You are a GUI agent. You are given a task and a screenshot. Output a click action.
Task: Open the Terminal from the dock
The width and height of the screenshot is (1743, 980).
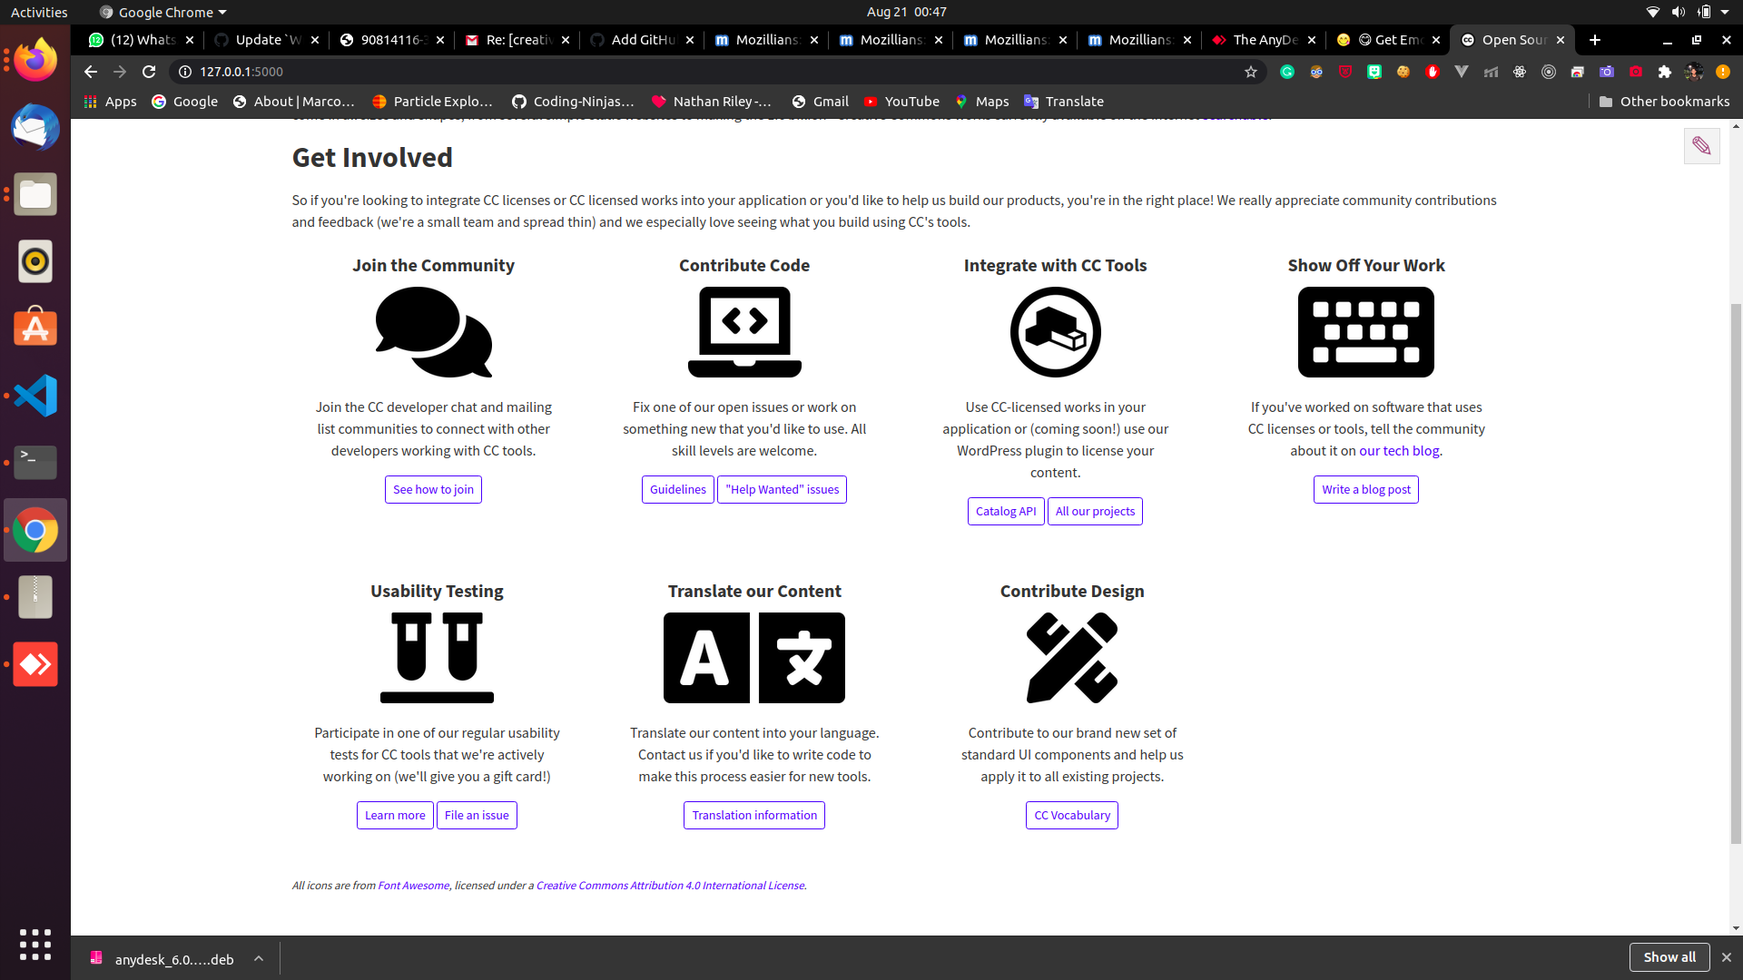tap(34, 463)
